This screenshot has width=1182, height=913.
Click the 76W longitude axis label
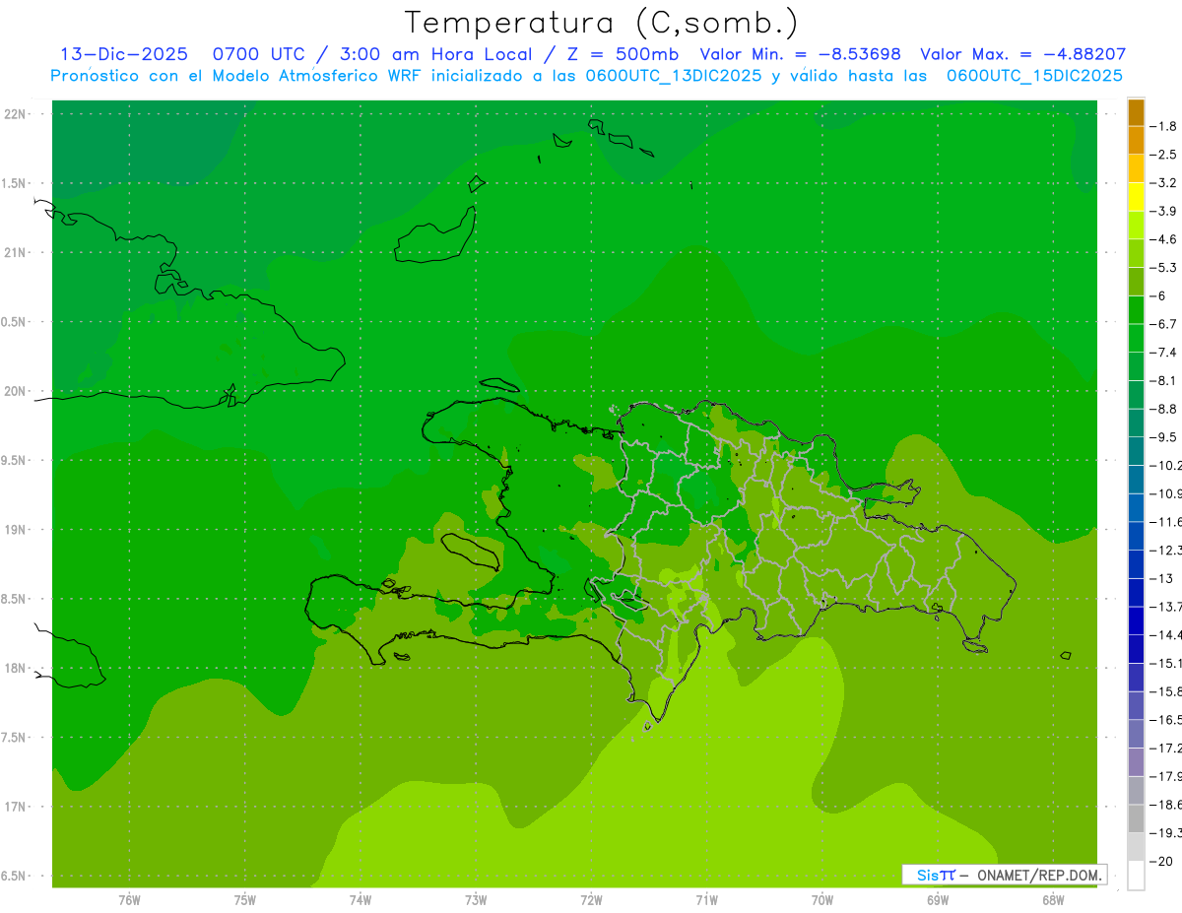point(129,899)
